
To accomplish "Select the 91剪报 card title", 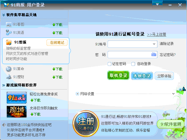I will 20,42.
